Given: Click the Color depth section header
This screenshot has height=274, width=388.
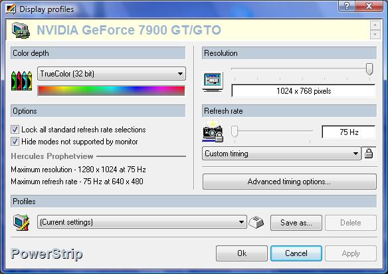Looking at the screenshot, I should [98, 53].
